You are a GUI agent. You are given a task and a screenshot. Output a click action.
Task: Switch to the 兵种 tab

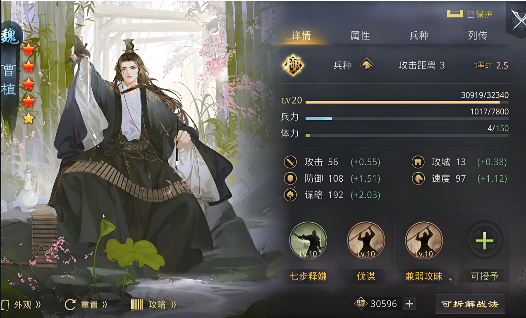[418, 36]
